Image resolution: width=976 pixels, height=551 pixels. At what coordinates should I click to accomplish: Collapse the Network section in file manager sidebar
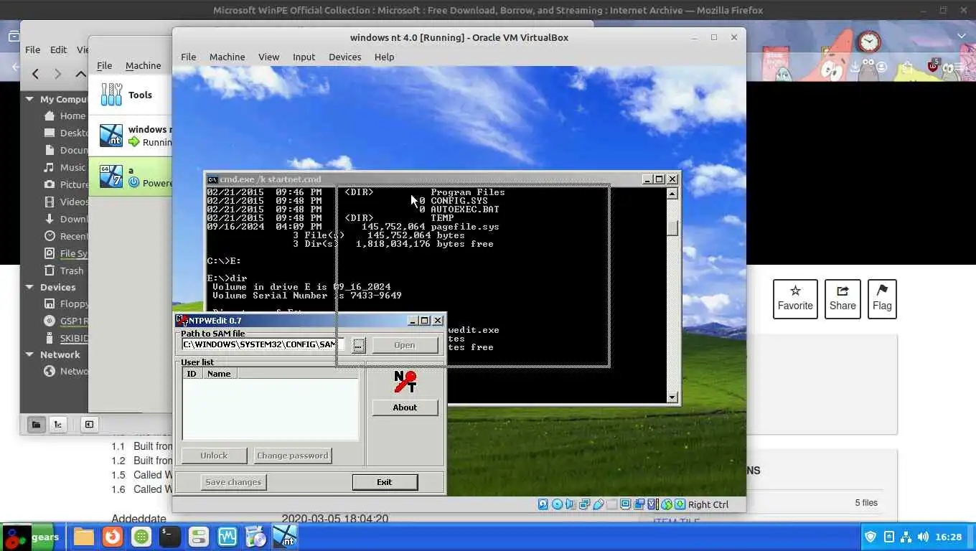(x=30, y=354)
